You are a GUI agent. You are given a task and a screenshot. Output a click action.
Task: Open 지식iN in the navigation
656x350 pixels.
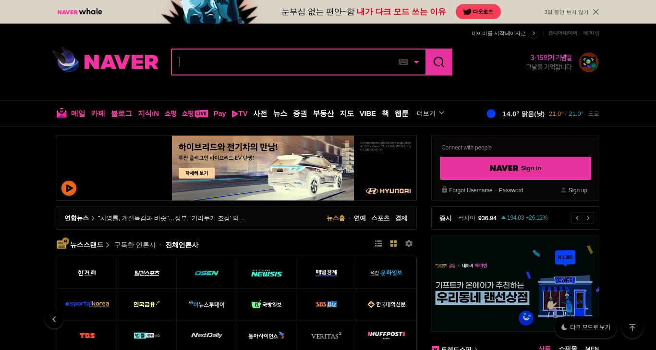(148, 113)
